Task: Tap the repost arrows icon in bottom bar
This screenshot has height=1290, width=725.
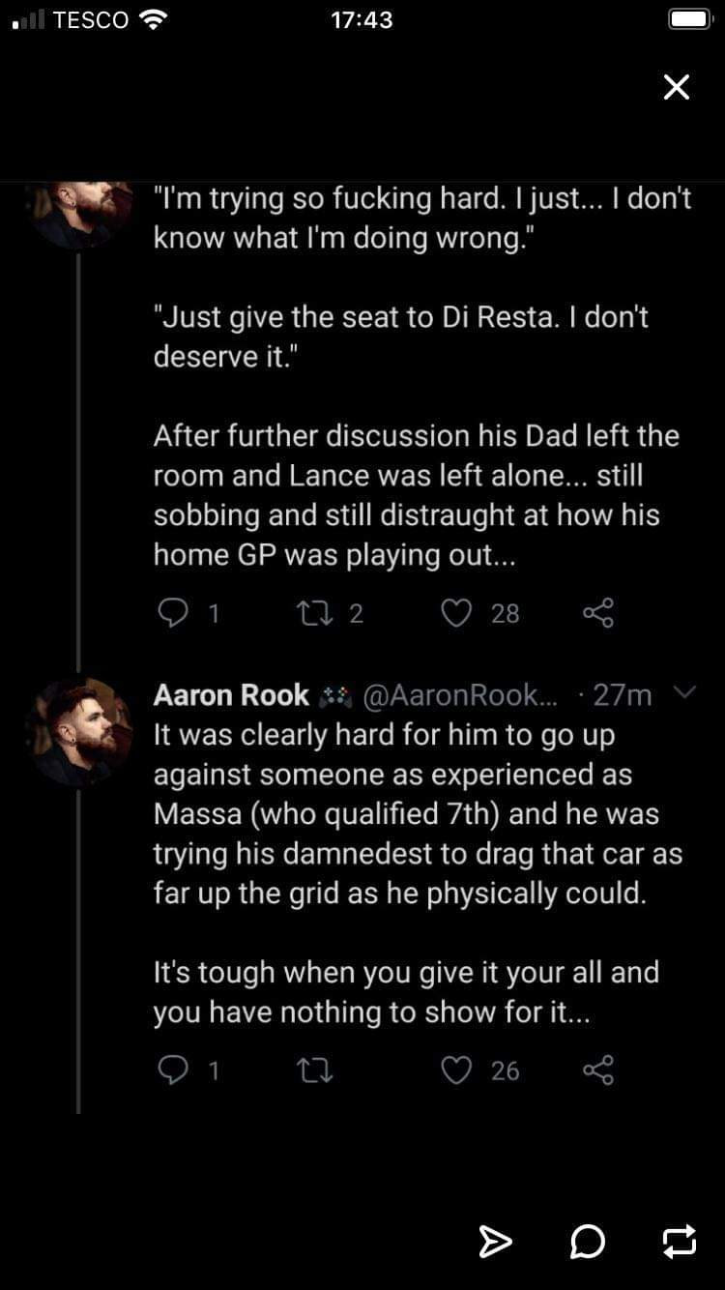Action: [680, 1242]
